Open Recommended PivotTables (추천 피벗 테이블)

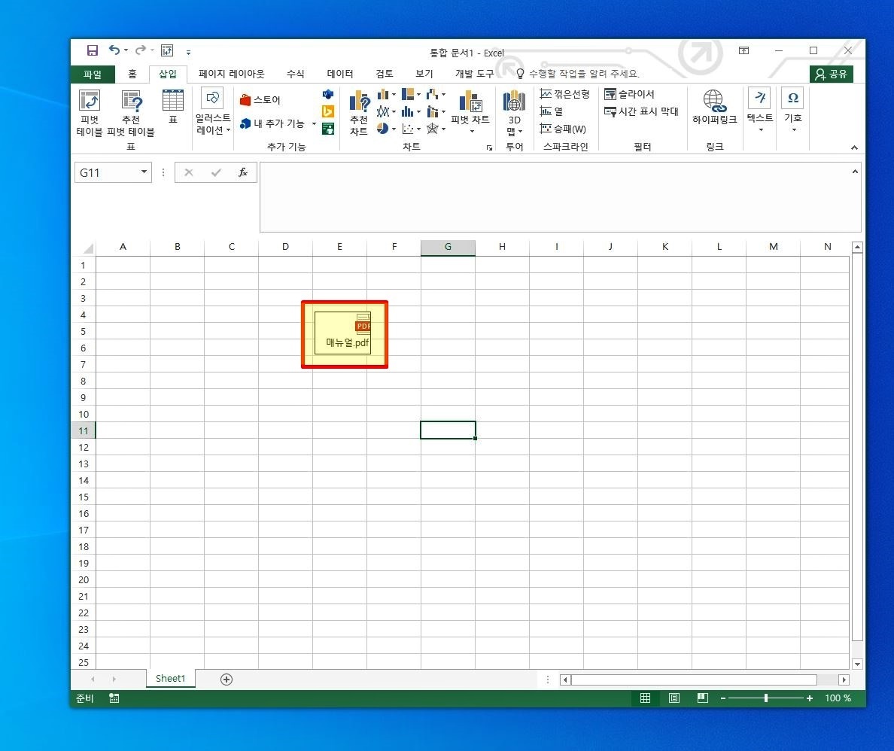pos(131,113)
